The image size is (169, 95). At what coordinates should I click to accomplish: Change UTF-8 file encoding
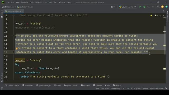[130, 89]
